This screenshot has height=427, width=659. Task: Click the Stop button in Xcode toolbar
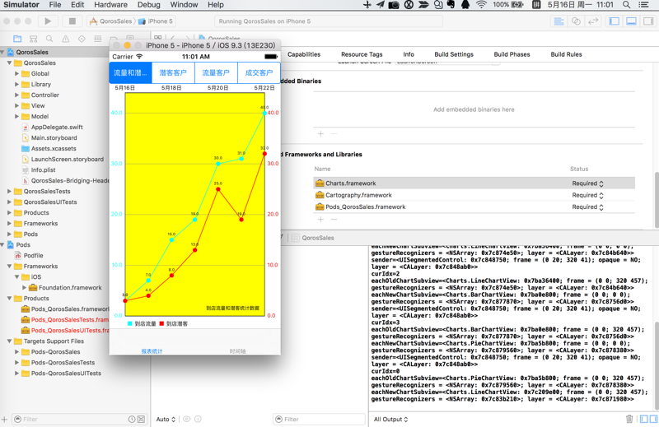[72, 21]
